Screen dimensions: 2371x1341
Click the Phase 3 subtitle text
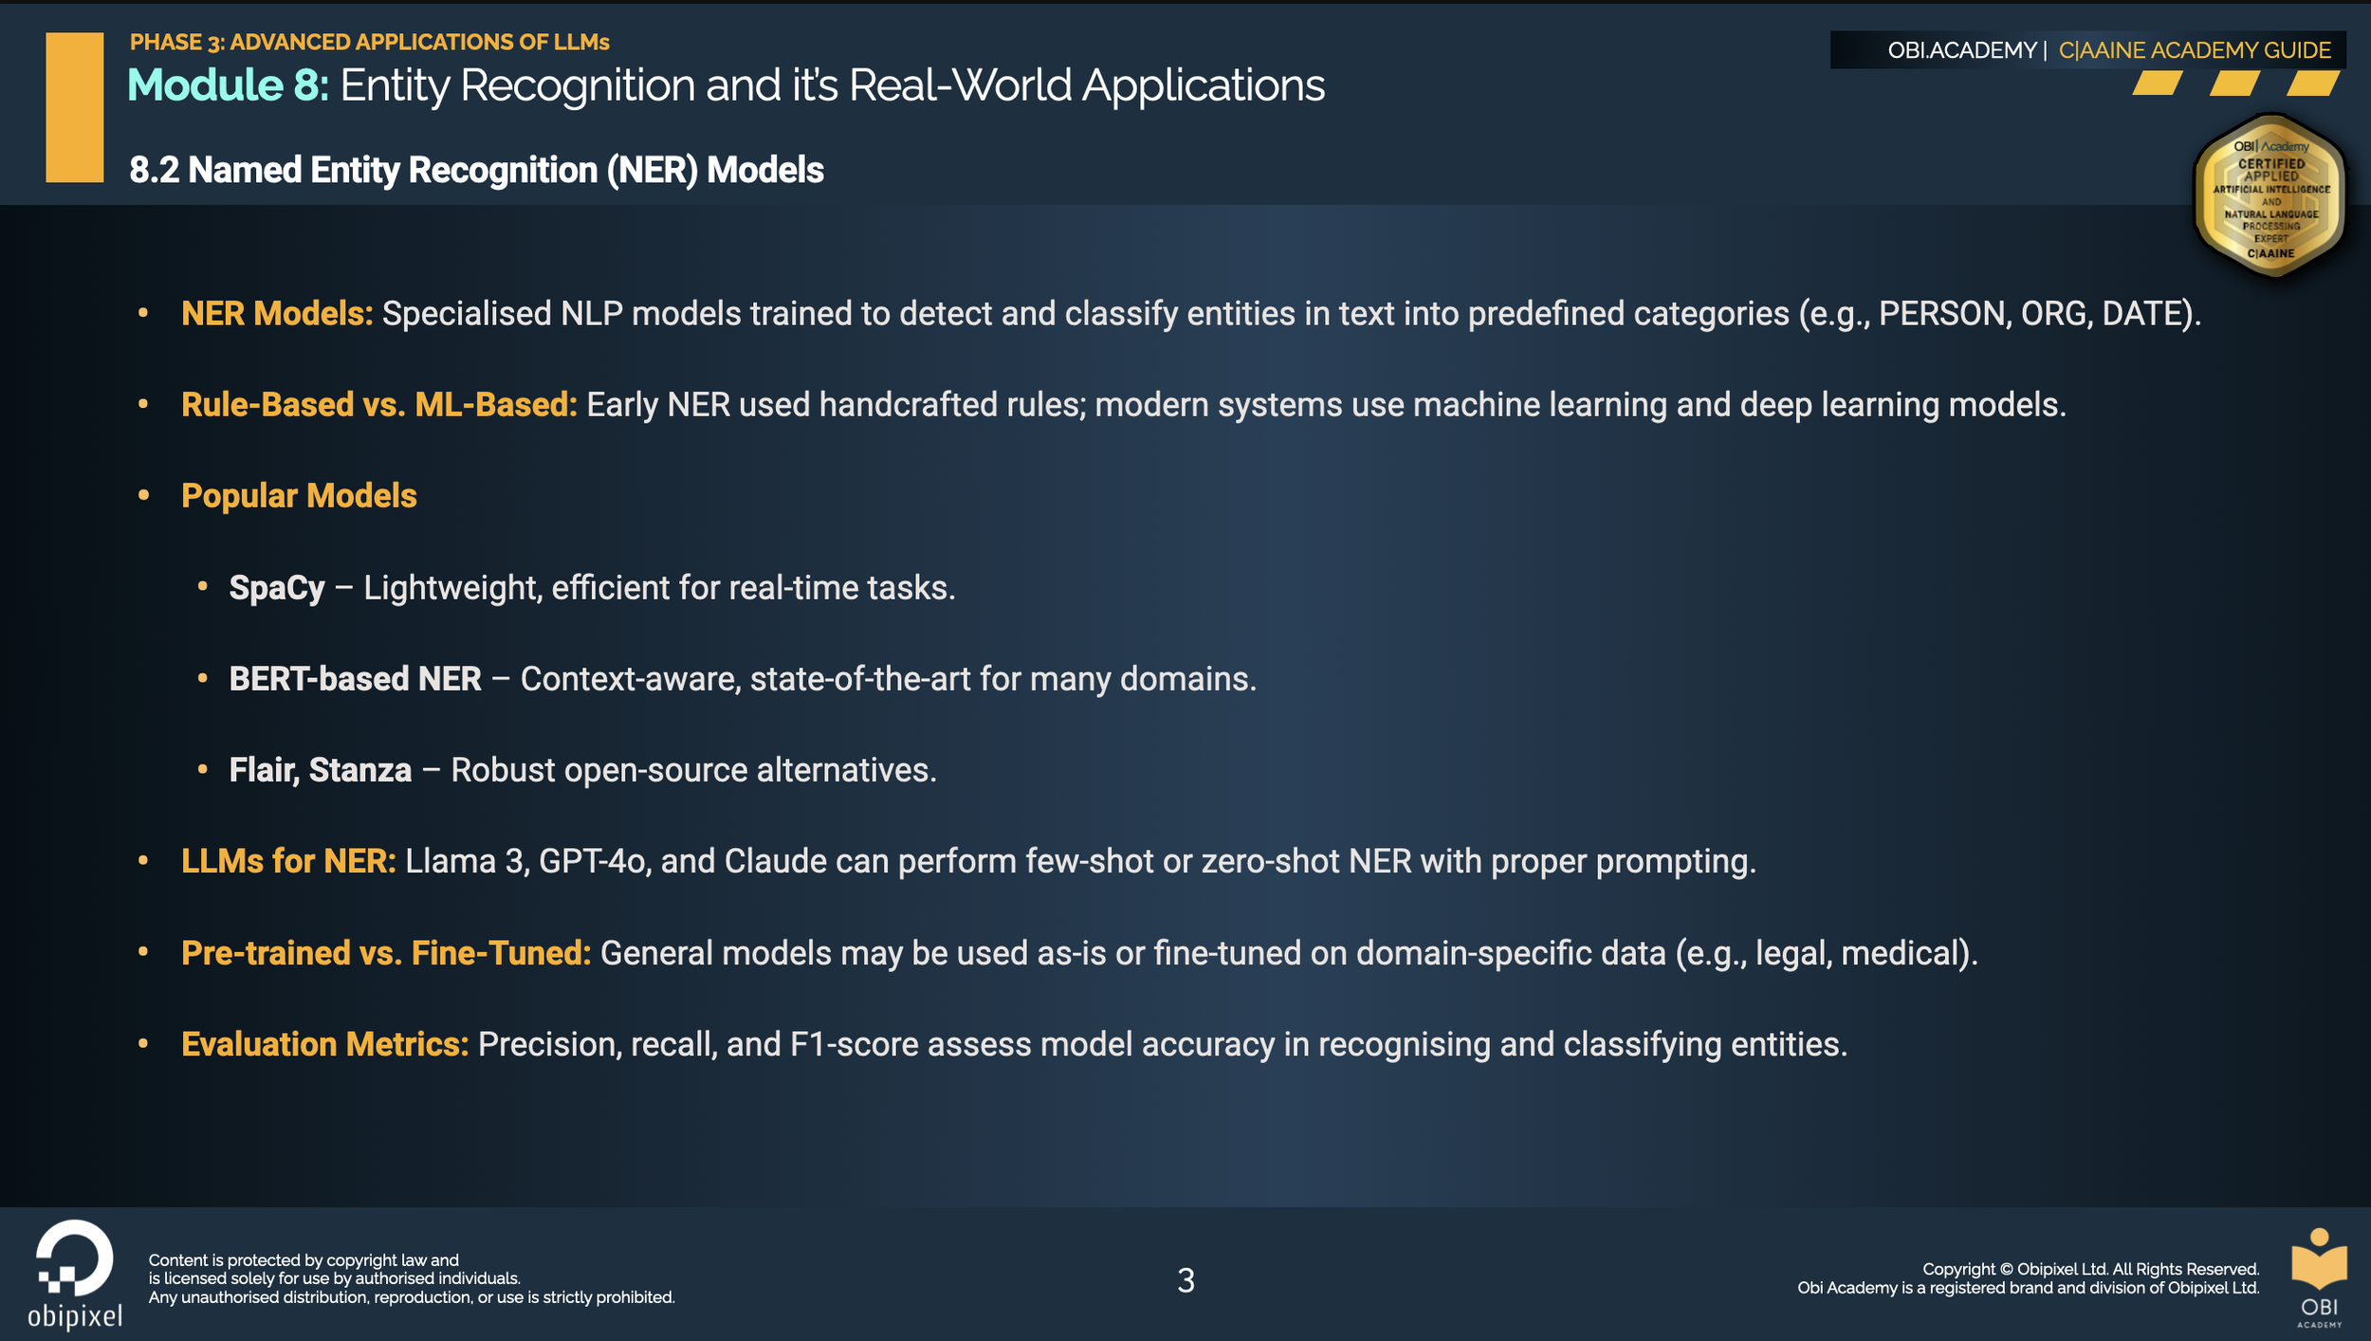tap(369, 42)
